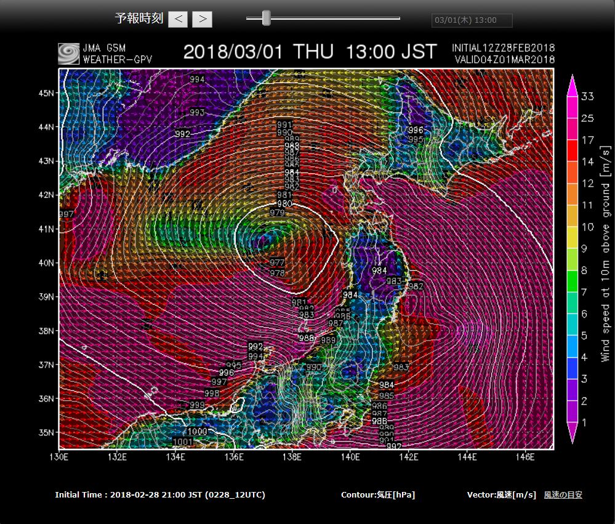The width and height of the screenshot is (615, 524).
Task: Select the red 14–17 m/s color swatch
Action: (x=572, y=151)
